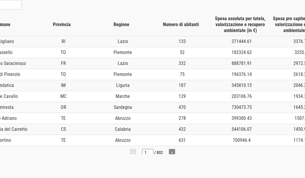Click the expenditure value 888781.91

point(242,63)
